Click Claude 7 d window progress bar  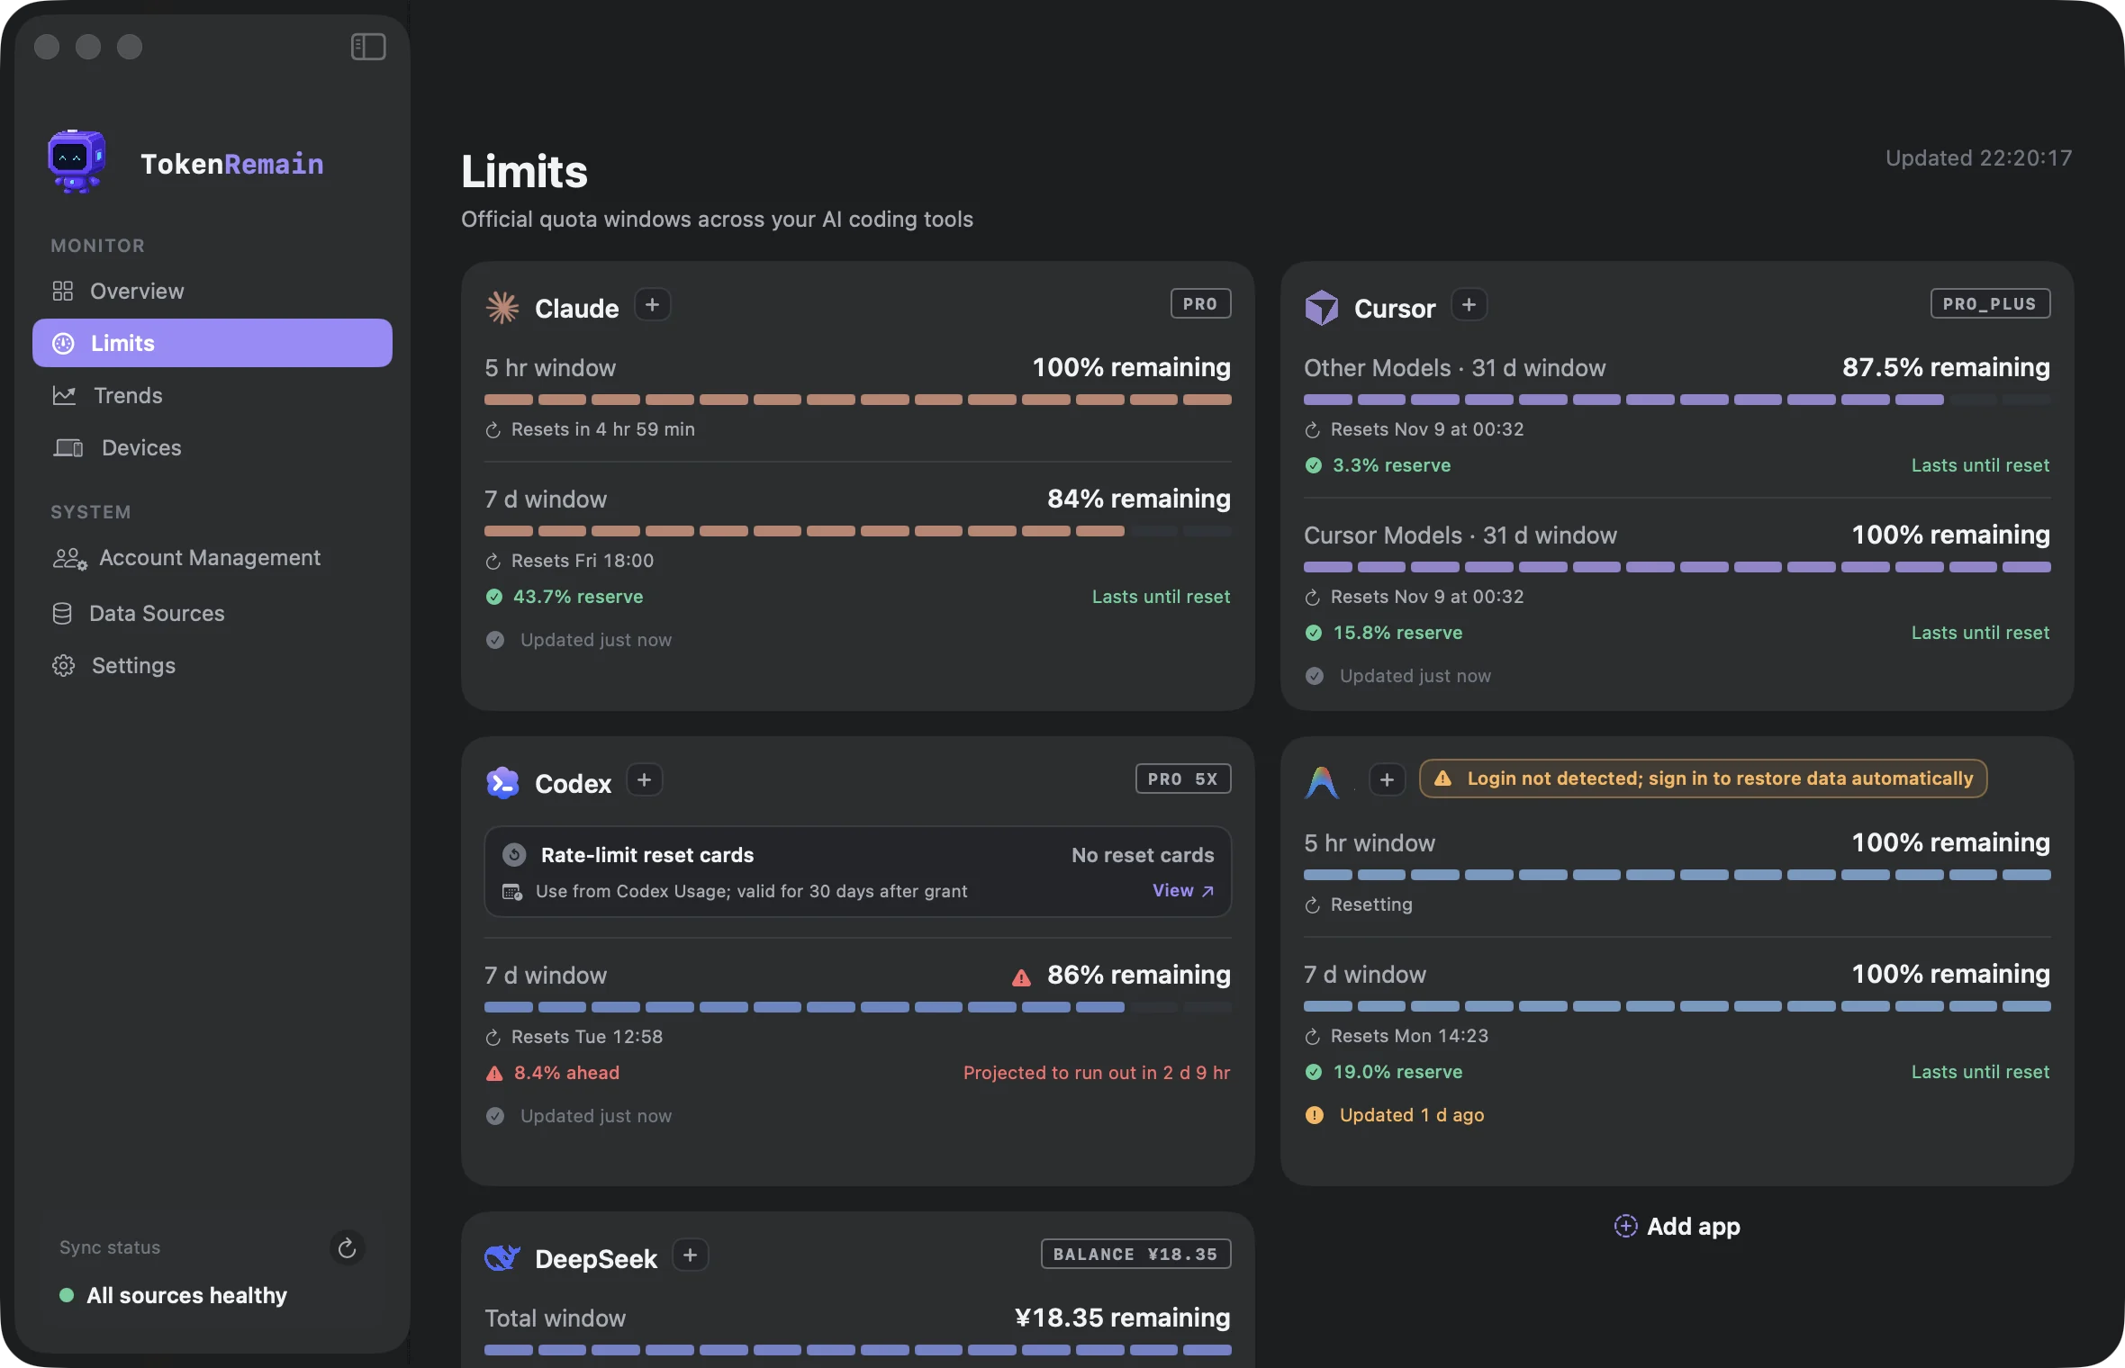click(x=857, y=532)
